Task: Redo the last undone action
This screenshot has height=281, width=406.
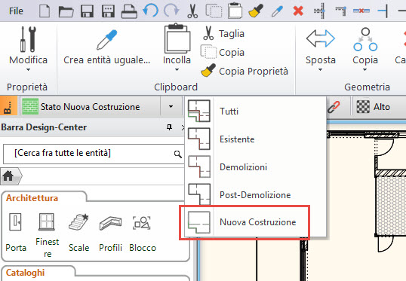Action: tap(171, 11)
